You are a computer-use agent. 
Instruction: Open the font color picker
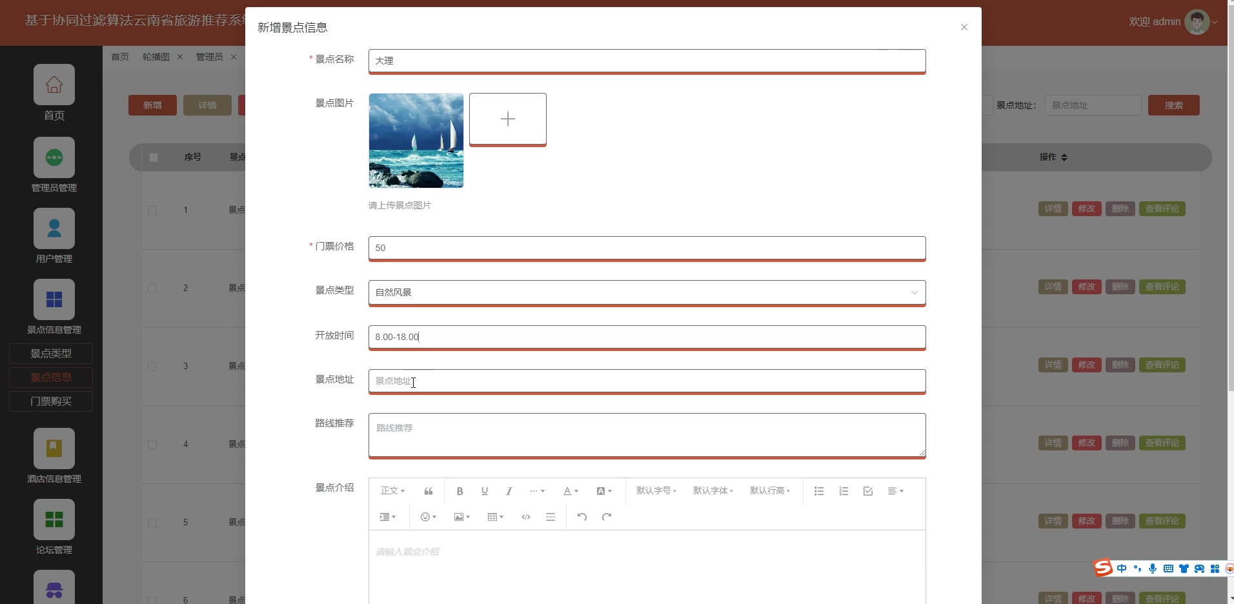tap(571, 491)
